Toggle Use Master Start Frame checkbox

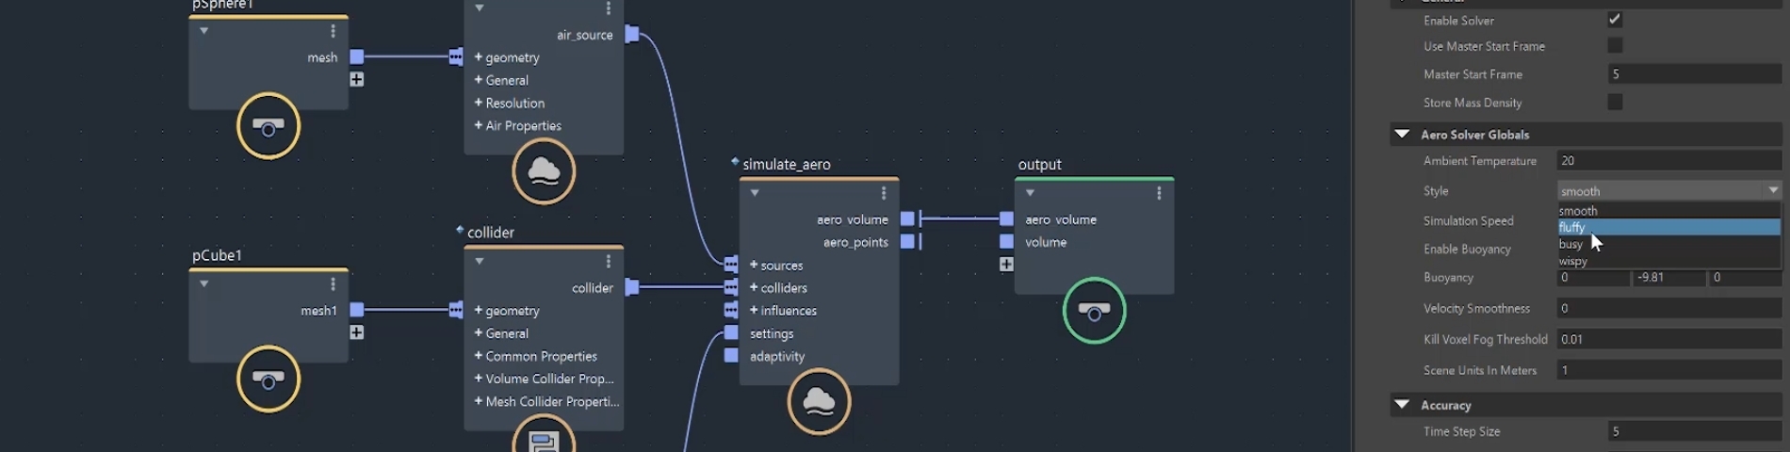point(1615,45)
